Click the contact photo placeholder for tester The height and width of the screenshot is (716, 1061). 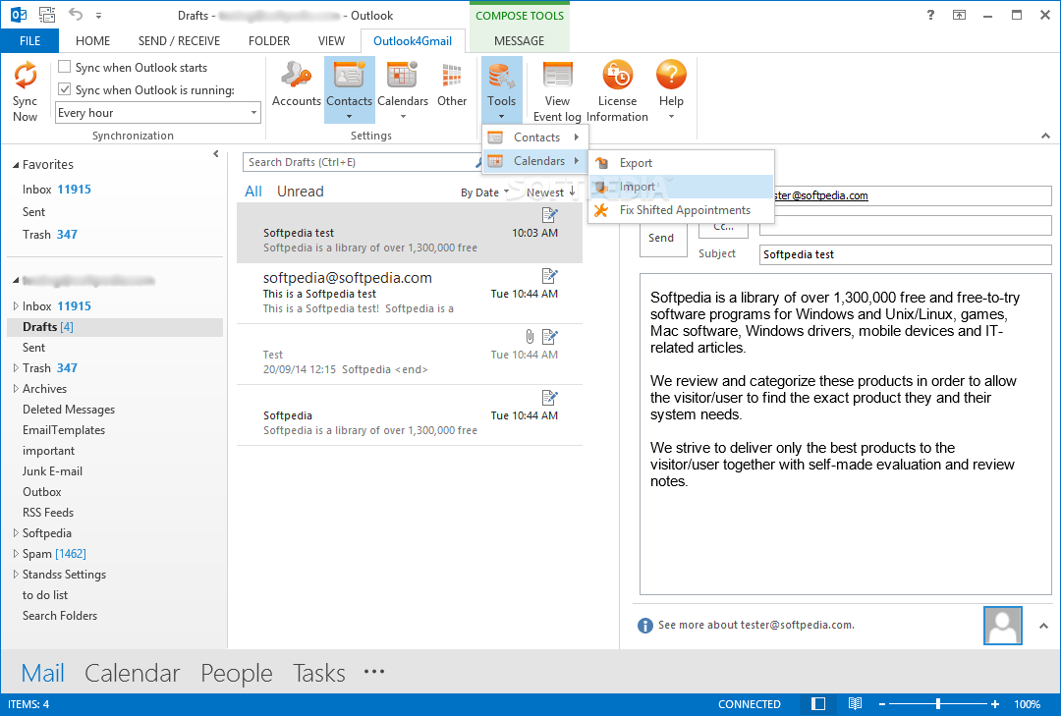click(1003, 626)
